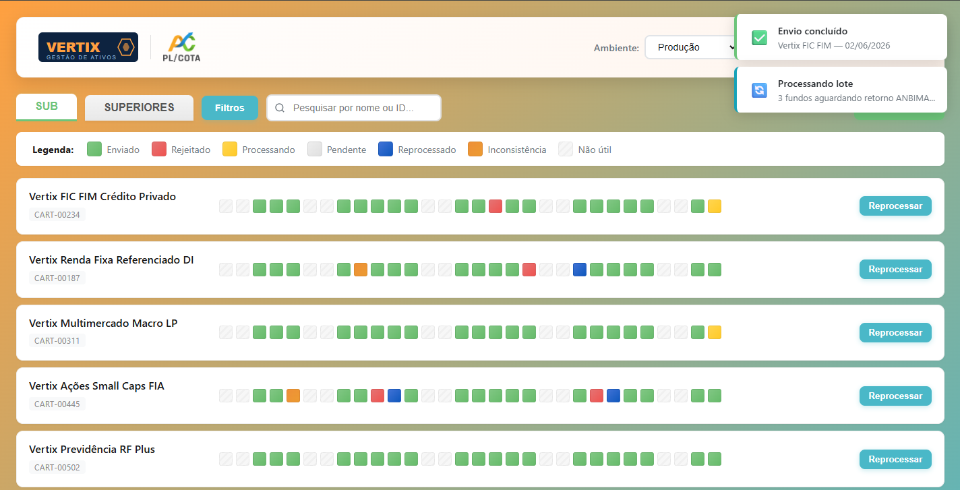Click the orange Inconsistência legend swatch
The height and width of the screenshot is (490, 960).
tap(475, 150)
